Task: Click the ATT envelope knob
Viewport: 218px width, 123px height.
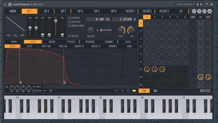Action: [x=12, y=88]
